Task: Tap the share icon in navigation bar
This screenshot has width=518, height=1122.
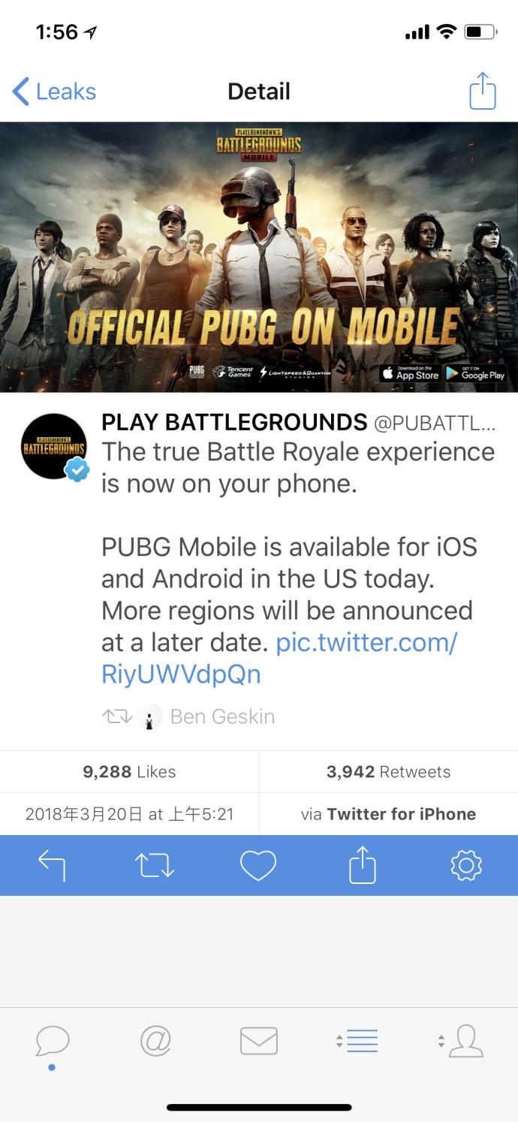Action: pyautogui.click(x=482, y=91)
